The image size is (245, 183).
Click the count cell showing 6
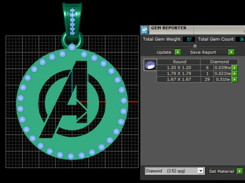pos(207,68)
